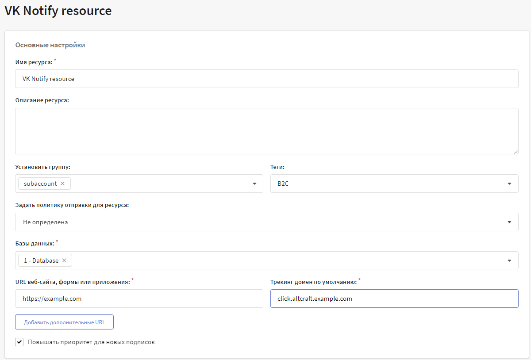Expand the sending policy dropdown arrow

509,222
